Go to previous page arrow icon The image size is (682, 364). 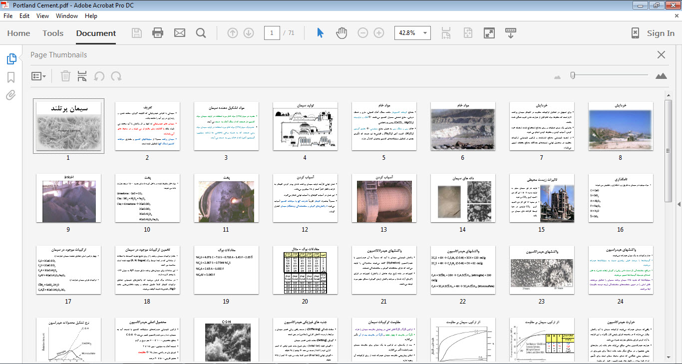click(233, 33)
